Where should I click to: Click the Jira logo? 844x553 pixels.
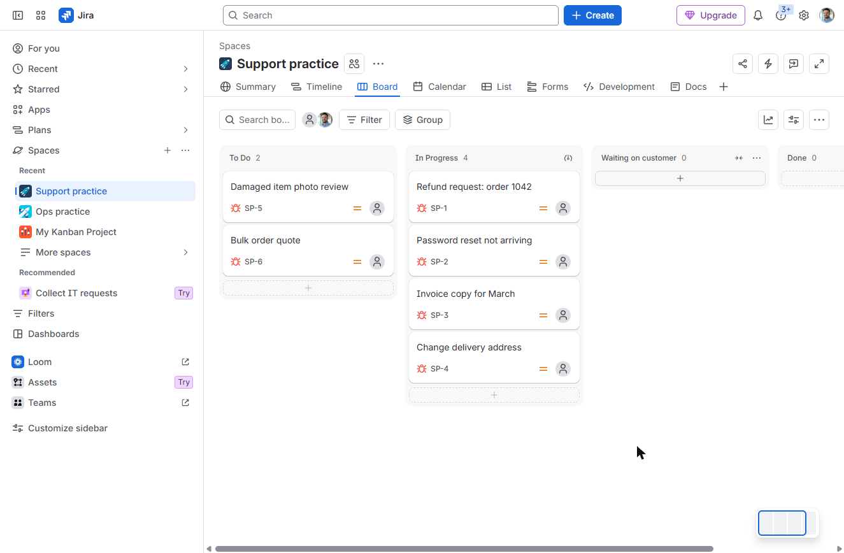tap(76, 15)
